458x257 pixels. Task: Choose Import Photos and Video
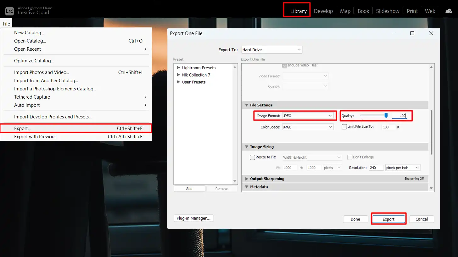point(76,72)
